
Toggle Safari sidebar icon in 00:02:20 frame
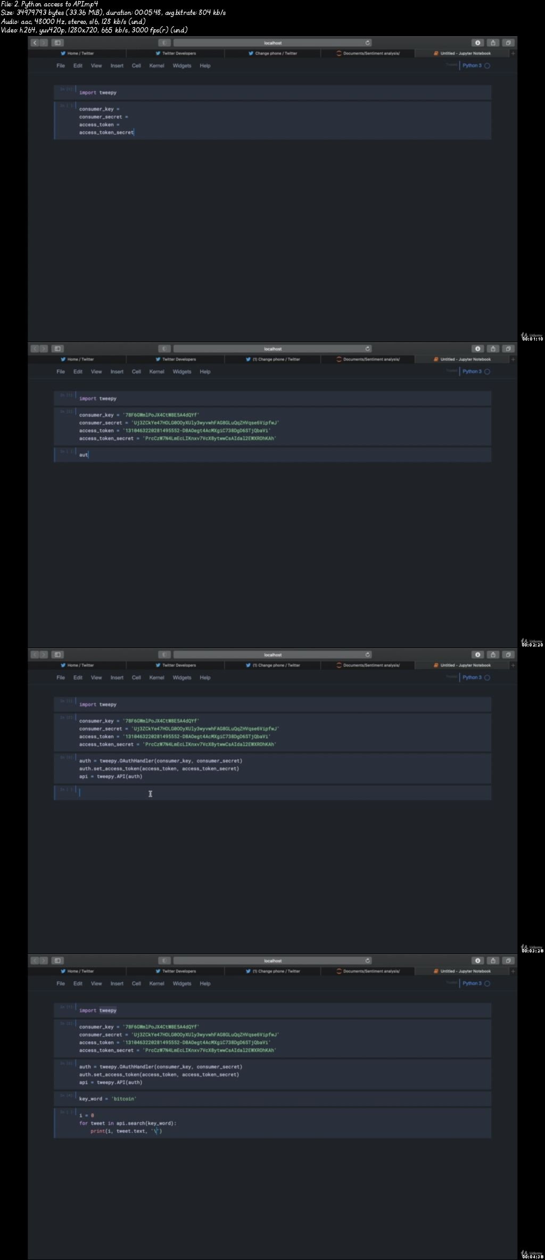tap(58, 349)
